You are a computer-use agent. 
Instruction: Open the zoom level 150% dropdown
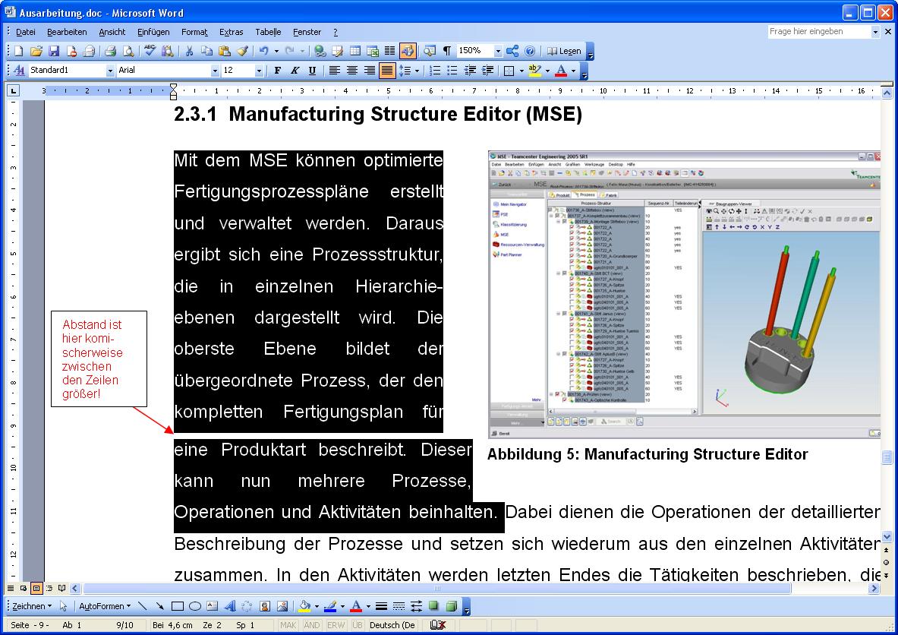pyautogui.click(x=498, y=52)
